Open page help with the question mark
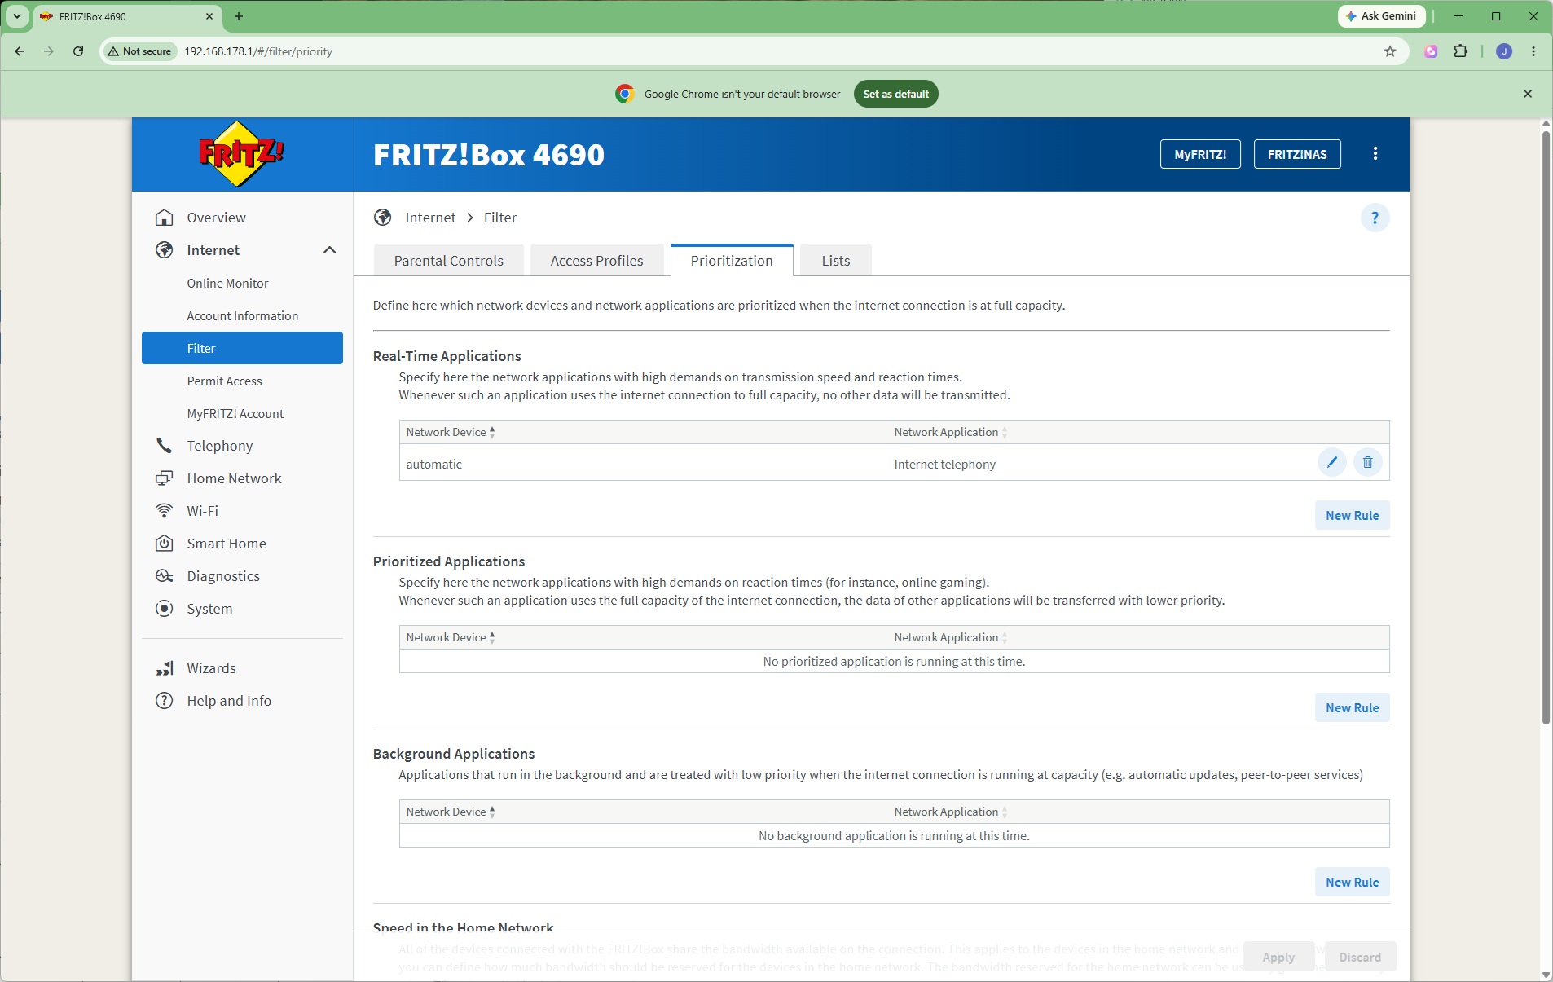 coord(1375,218)
